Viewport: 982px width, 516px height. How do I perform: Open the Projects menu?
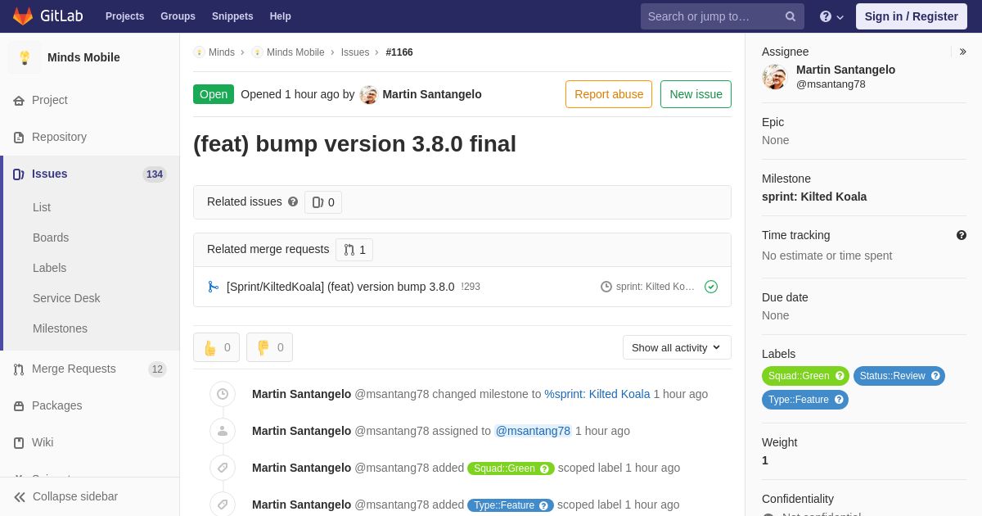pyautogui.click(x=124, y=16)
